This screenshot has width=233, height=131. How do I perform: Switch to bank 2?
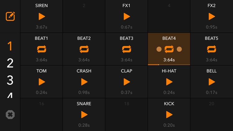point(10,63)
